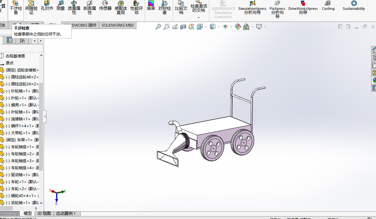
Task: Open the Costing tool
Action: click(x=328, y=6)
